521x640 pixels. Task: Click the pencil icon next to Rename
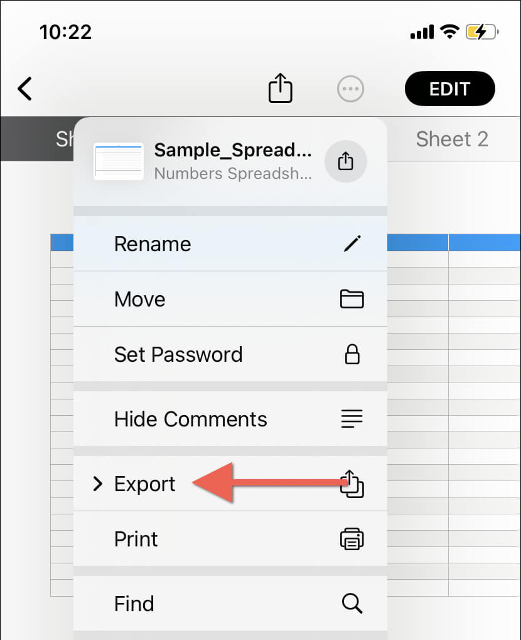click(x=352, y=244)
